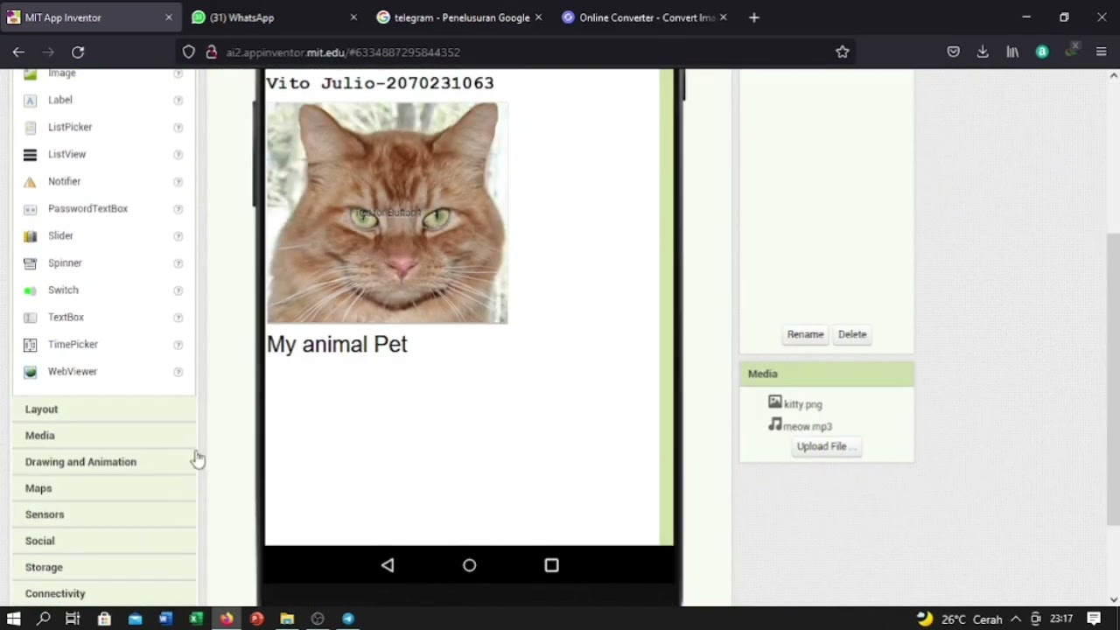The height and width of the screenshot is (630, 1120).
Task: Choose the ListView component
Action: 66,154
